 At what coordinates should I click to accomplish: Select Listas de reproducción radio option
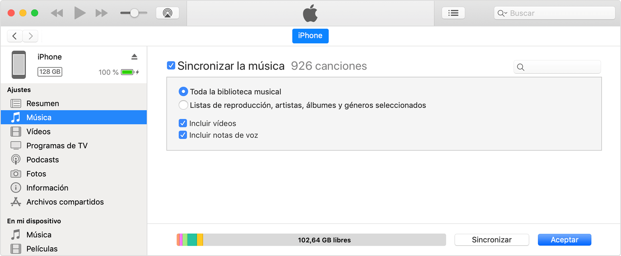coord(183,105)
